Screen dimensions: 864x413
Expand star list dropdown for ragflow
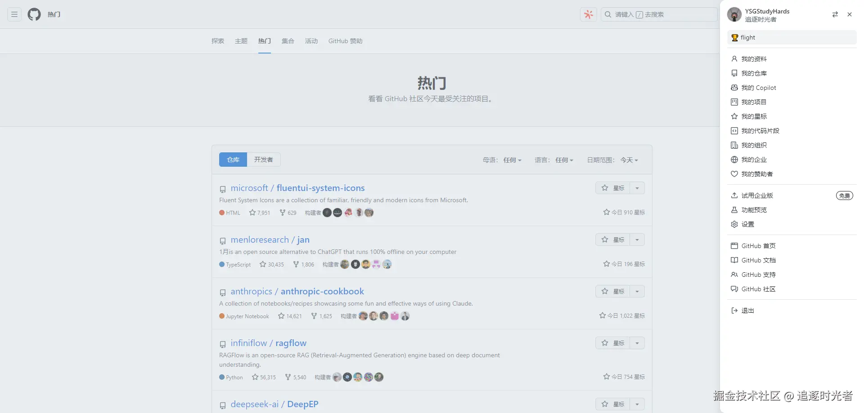(637, 343)
